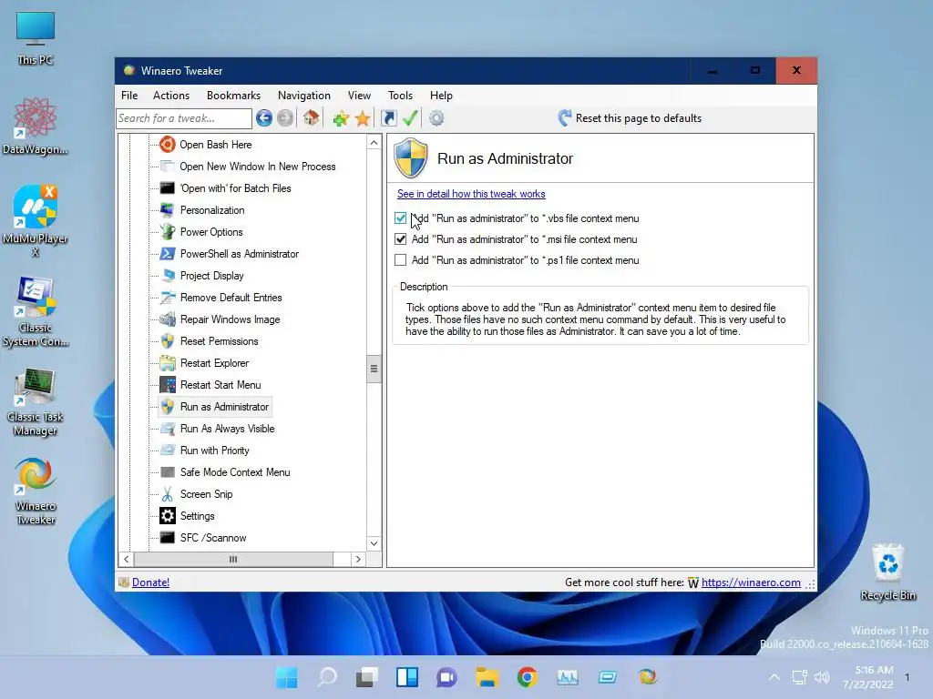
Task: Open the Windows Start button on taskbar
Action: point(287,677)
